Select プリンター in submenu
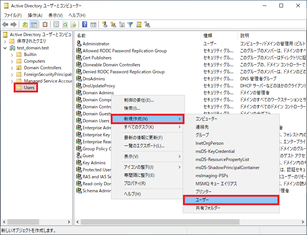This screenshot has height=235, width=307. (x=231, y=192)
